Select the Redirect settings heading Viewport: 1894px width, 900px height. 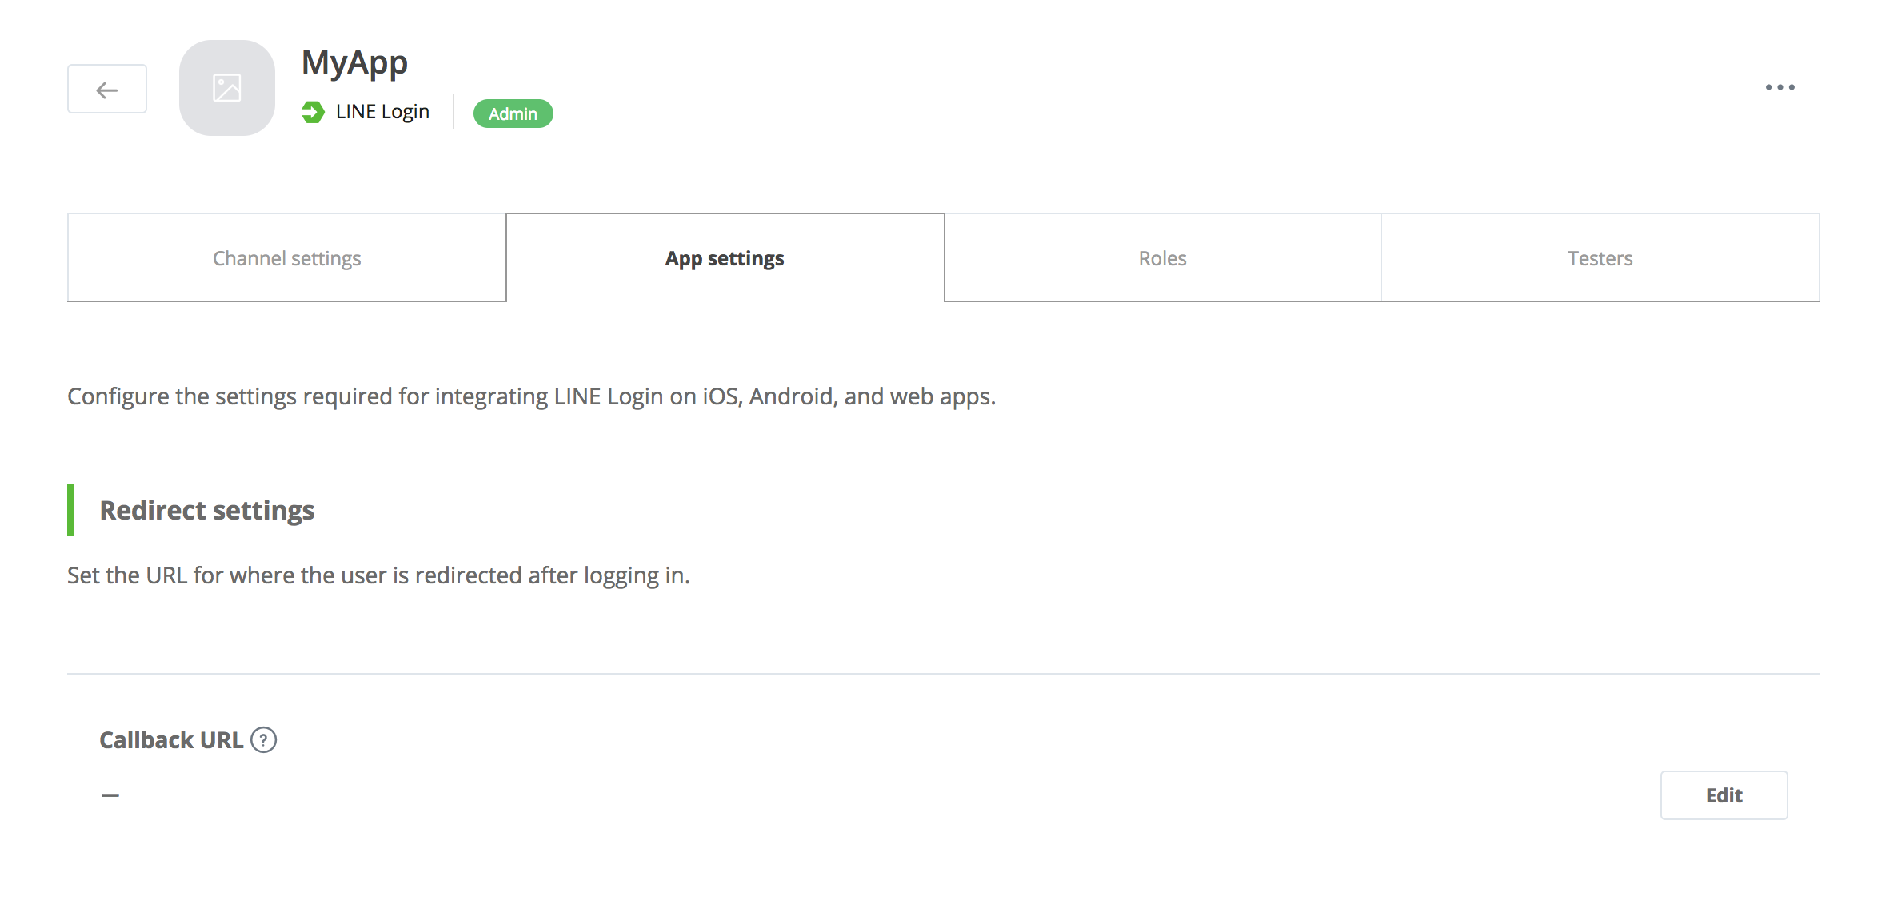[x=206, y=510]
